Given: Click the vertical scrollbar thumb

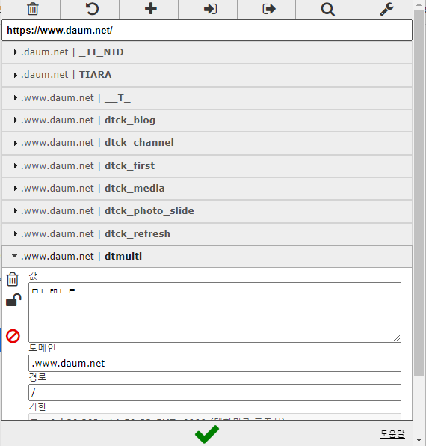Looking at the screenshot, I should point(419,193).
